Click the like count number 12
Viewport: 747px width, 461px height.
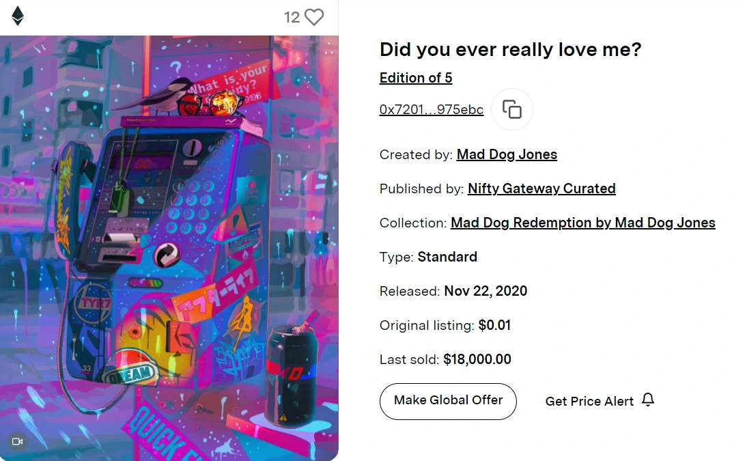(x=292, y=17)
